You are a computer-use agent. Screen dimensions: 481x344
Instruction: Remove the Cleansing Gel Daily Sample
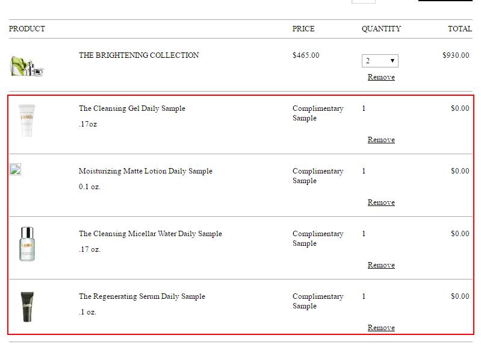(381, 140)
